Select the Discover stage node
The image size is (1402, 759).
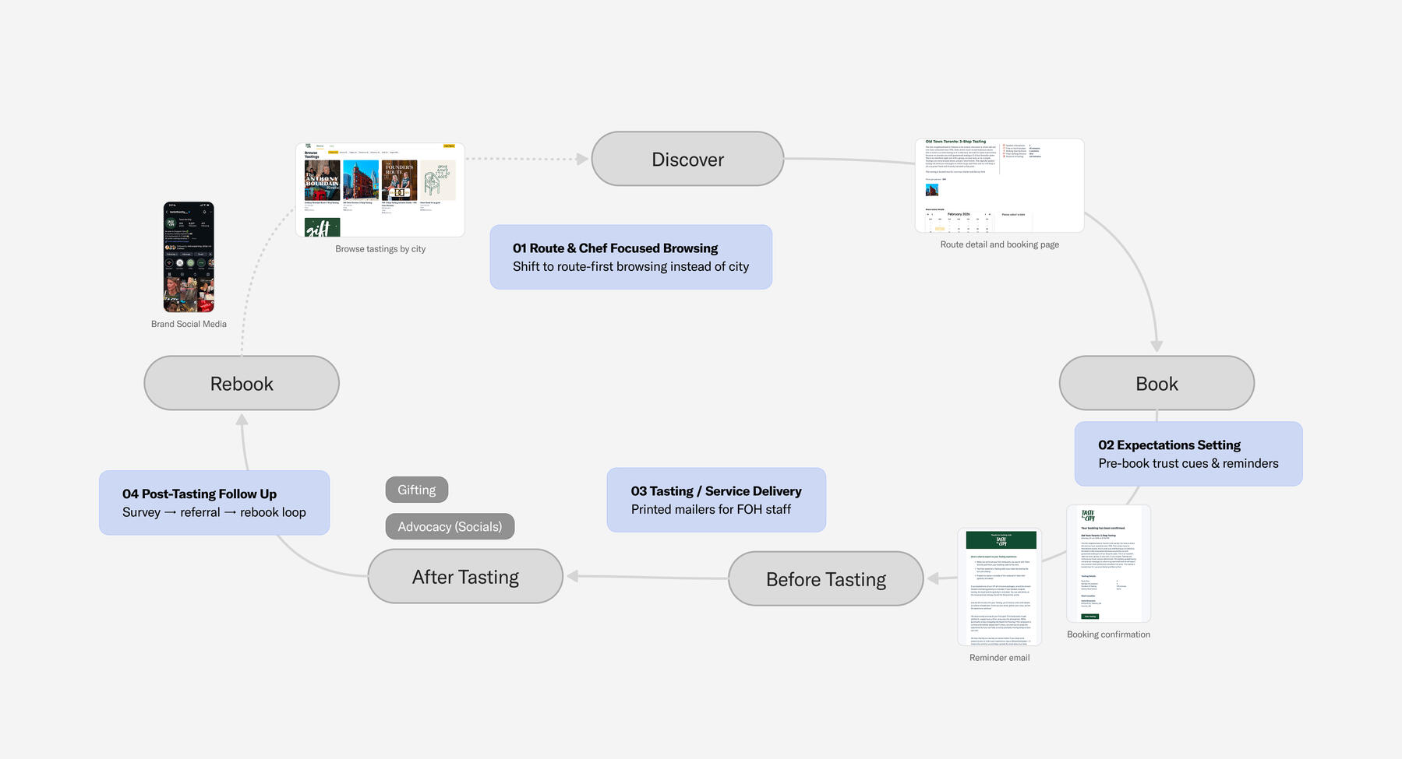point(687,159)
